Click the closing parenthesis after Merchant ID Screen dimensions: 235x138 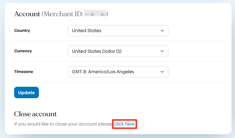pos(107,14)
